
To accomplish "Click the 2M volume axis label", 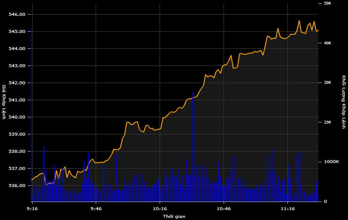I will [x=327, y=122].
